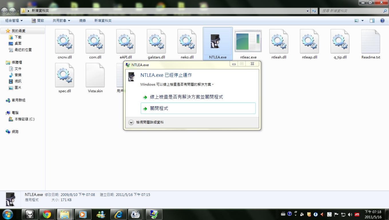Select the cncnv.dll file icon
Image resolution: width=389 pixels, height=220 pixels.
pos(65,42)
